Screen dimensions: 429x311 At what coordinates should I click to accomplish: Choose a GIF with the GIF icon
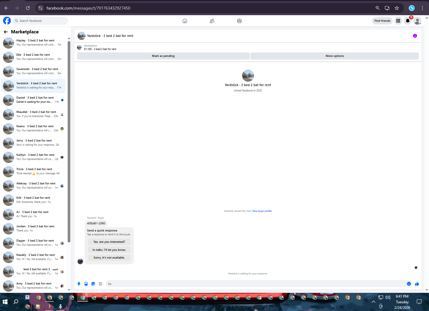pos(100,284)
